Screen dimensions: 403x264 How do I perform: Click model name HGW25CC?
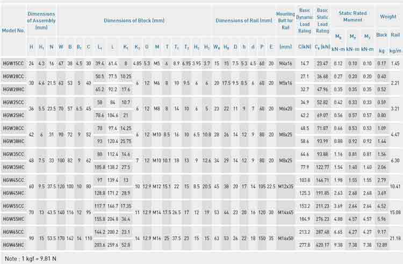click(13, 102)
